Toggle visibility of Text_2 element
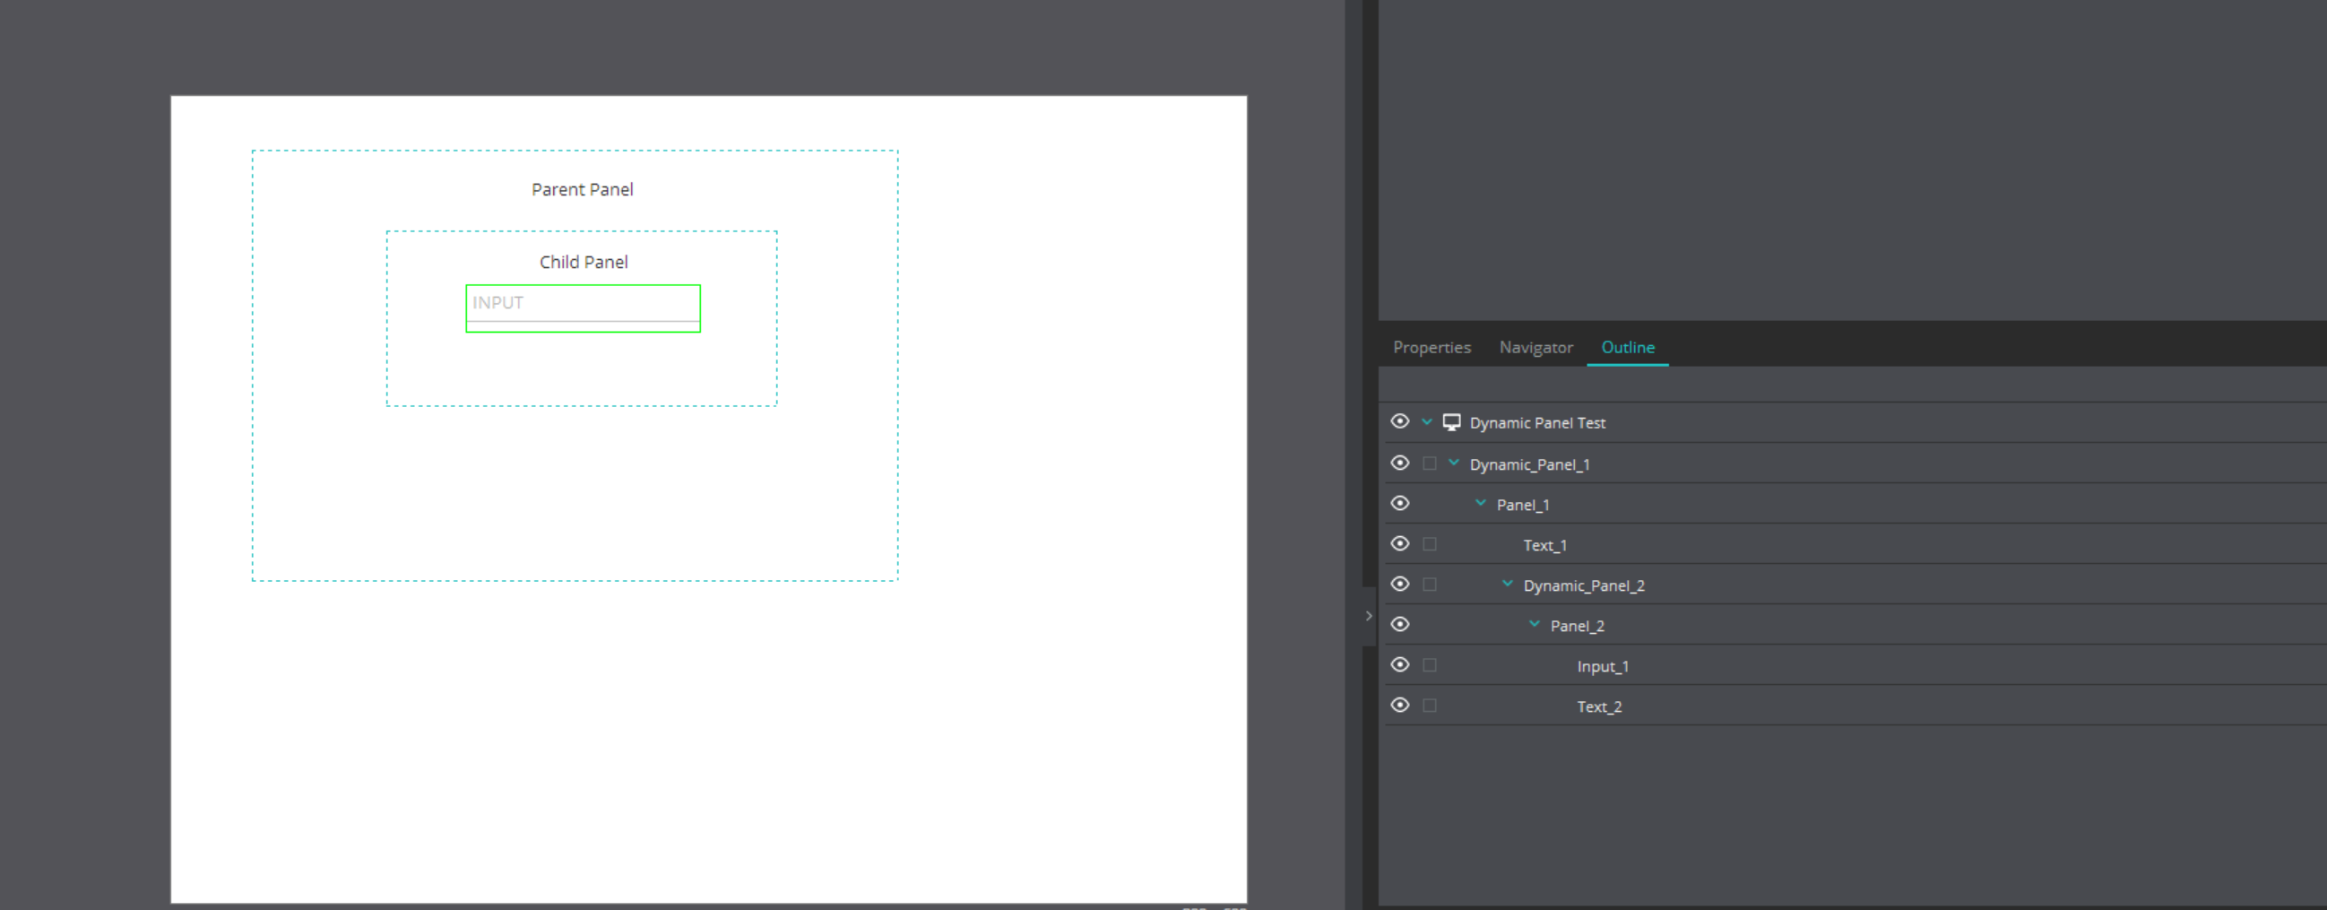Screen dimensions: 2327x910 click(x=1399, y=705)
